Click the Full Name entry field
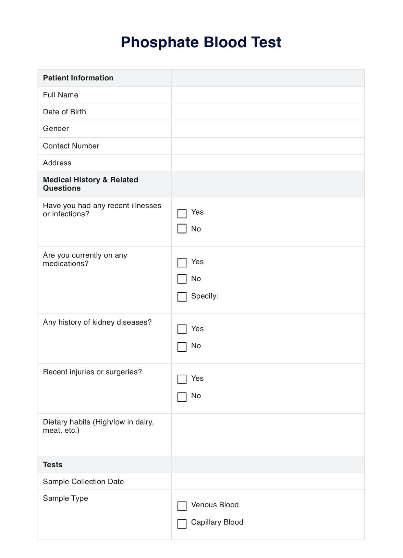Image resolution: width=403 pixels, height=558 pixels. (268, 95)
